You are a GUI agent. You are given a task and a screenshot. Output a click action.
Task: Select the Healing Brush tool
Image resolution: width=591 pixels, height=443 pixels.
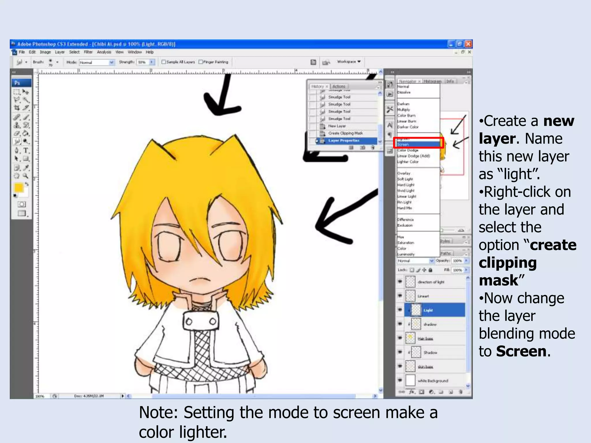point(17,117)
